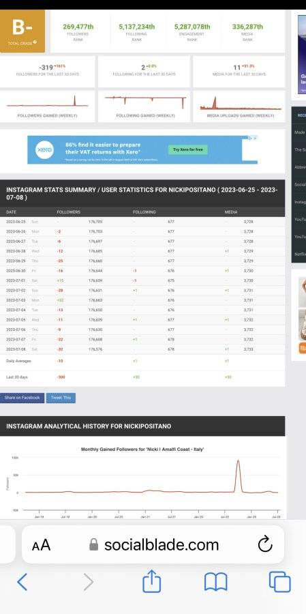This screenshot has height=614, width=306.
Task: Tap the socialblade.com address field
Action: pyautogui.click(x=153, y=544)
